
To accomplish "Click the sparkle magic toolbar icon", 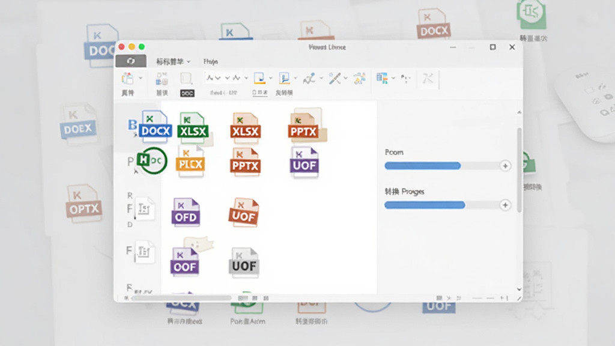I will click(x=359, y=79).
